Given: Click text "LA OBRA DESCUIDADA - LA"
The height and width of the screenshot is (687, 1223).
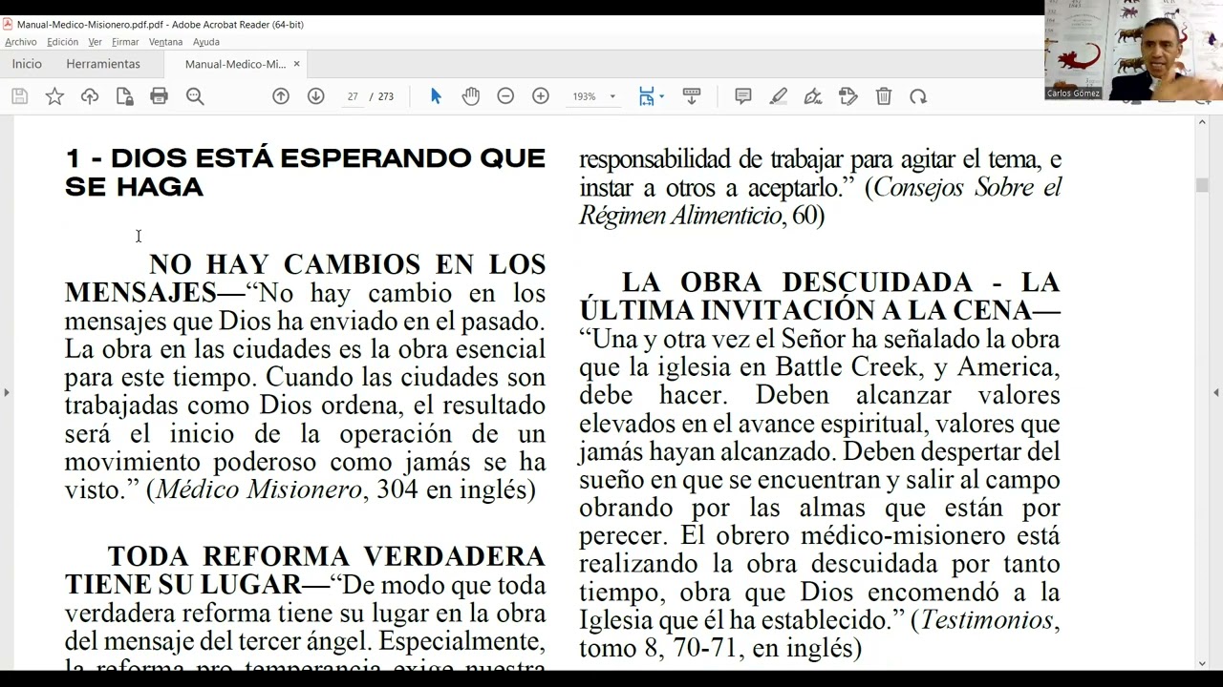Looking at the screenshot, I should click(841, 282).
